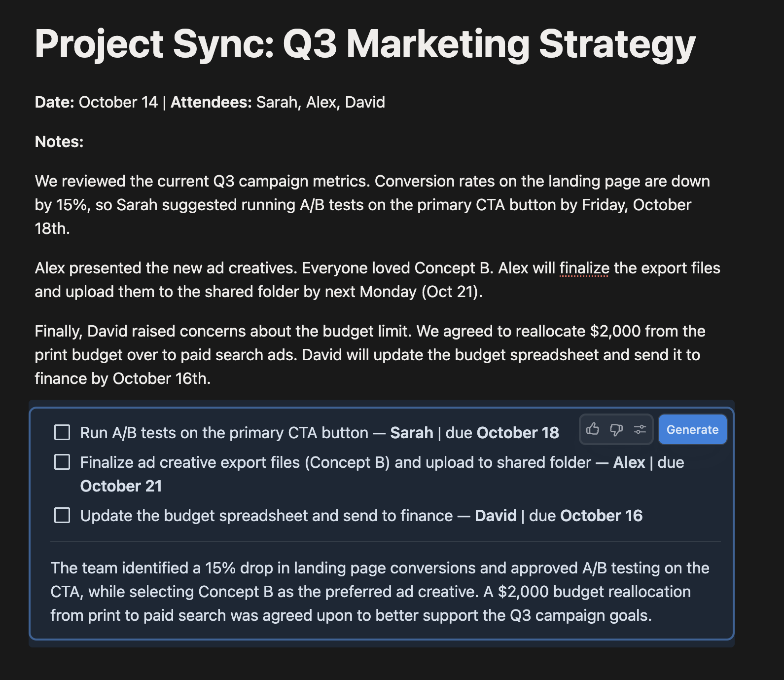
Task: Click the paragraph about David's budget concerns
Action: click(370, 355)
